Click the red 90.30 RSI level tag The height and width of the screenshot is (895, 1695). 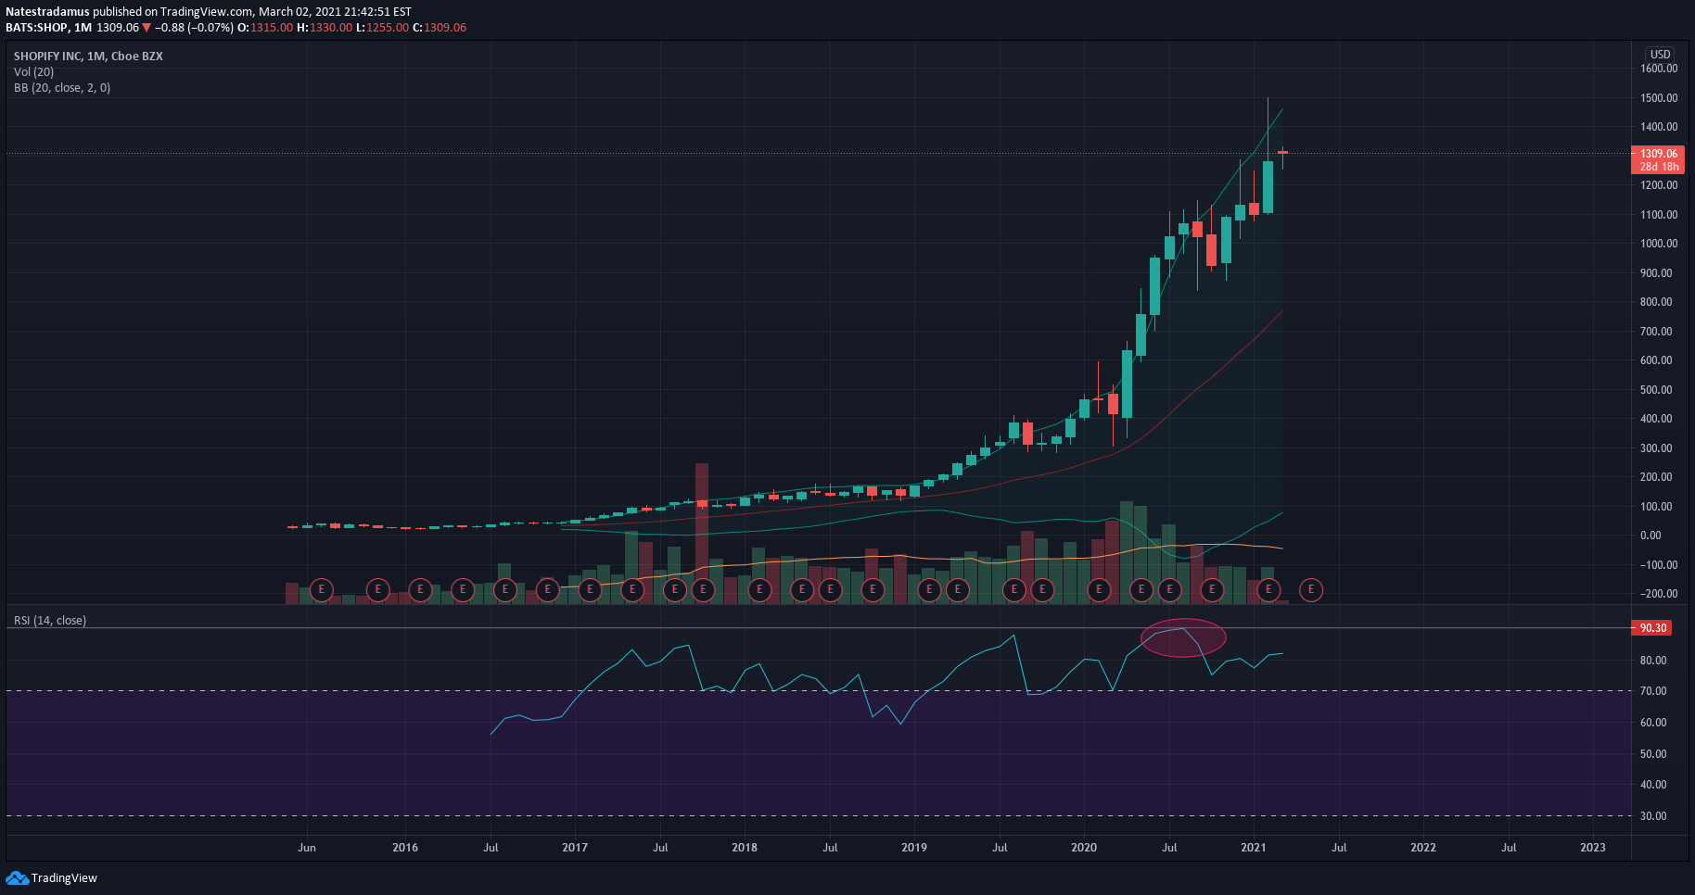click(x=1652, y=627)
